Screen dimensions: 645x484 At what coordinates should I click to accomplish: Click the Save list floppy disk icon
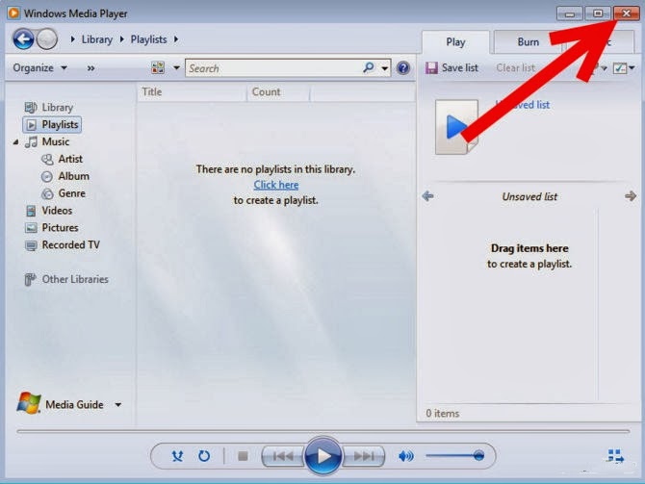click(431, 68)
